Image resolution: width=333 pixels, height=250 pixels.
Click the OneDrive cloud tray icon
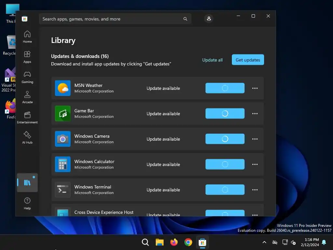(275, 242)
